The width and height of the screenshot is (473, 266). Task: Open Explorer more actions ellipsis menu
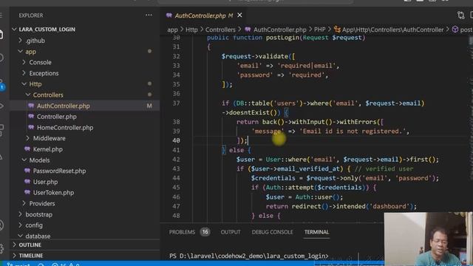(x=149, y=15)
